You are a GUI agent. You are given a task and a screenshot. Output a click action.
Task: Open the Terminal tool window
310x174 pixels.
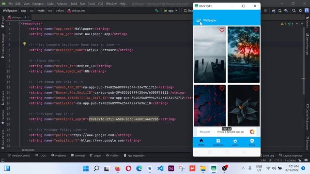point(77,156)
